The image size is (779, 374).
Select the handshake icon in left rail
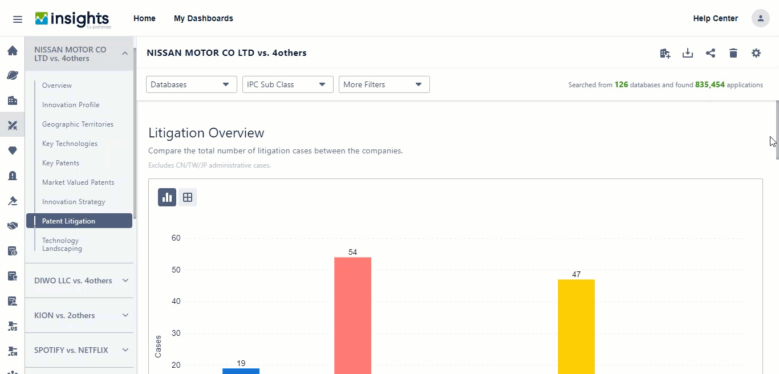pyautogui.click(x=12, y=226)
